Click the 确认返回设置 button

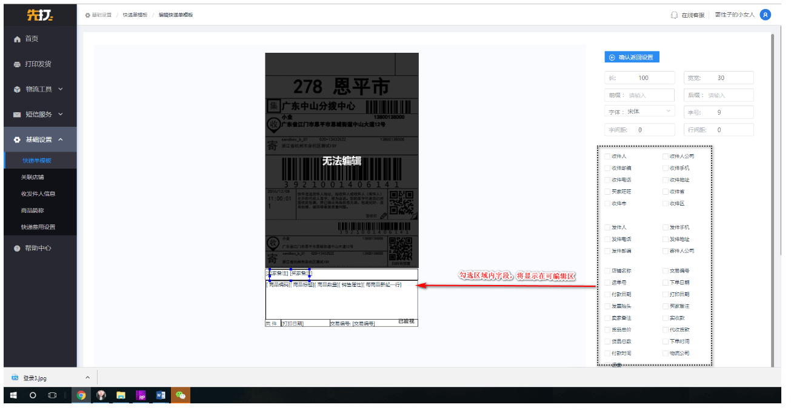tap(632, 57)
